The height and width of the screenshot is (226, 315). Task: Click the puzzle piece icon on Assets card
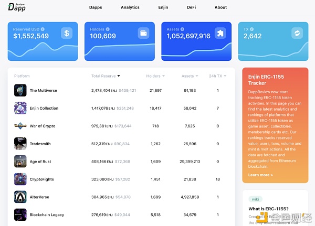pos(220,33)
